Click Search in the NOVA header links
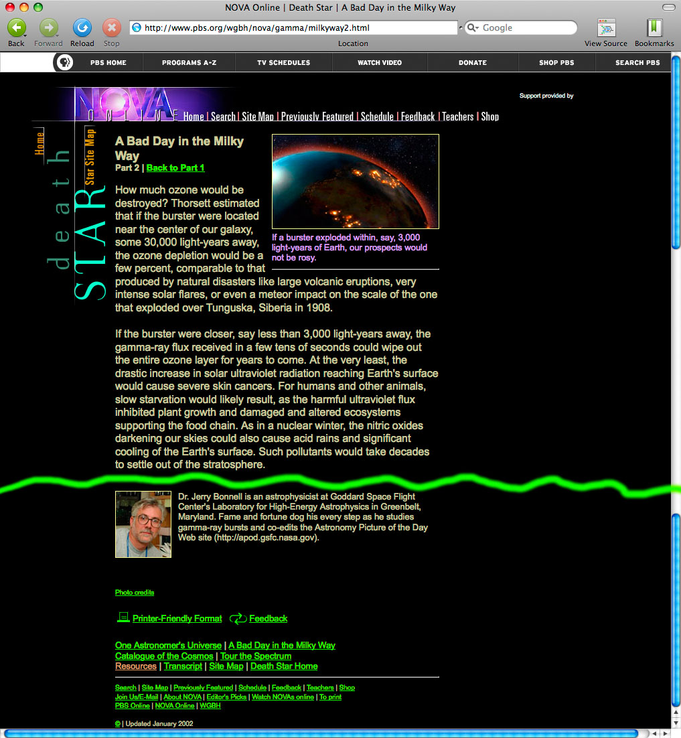 pyautogui.click(x=223, y=117)
